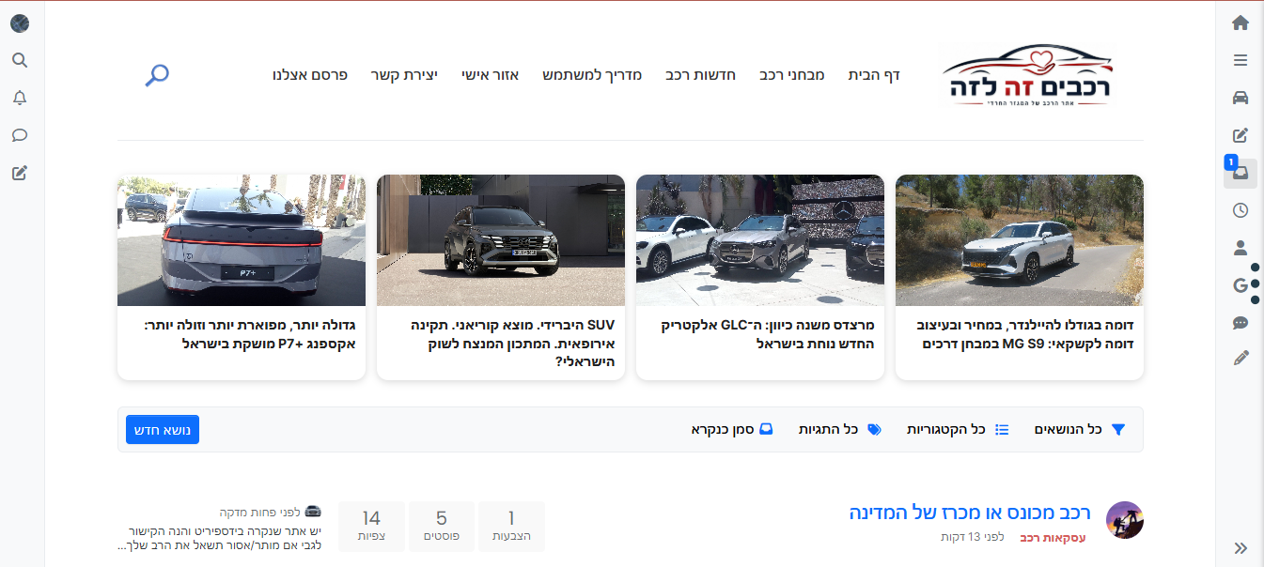
Task: Open the recent clock icon in right sidebar
Action: click(1241, 210)
